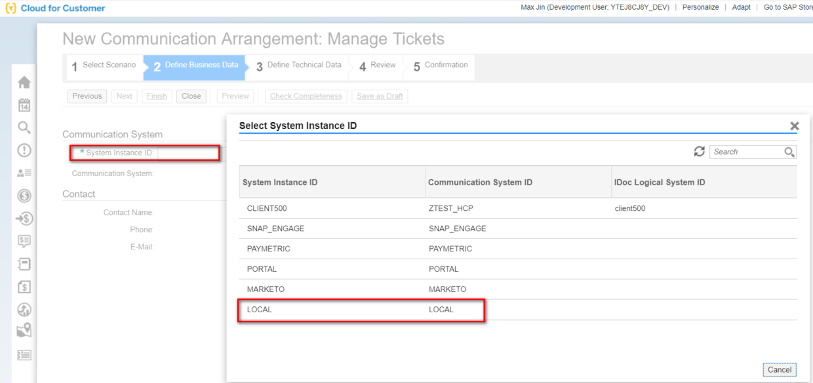Open the Personalize link
This screenshot has height=383, width=813.
(x=700, y=7)
